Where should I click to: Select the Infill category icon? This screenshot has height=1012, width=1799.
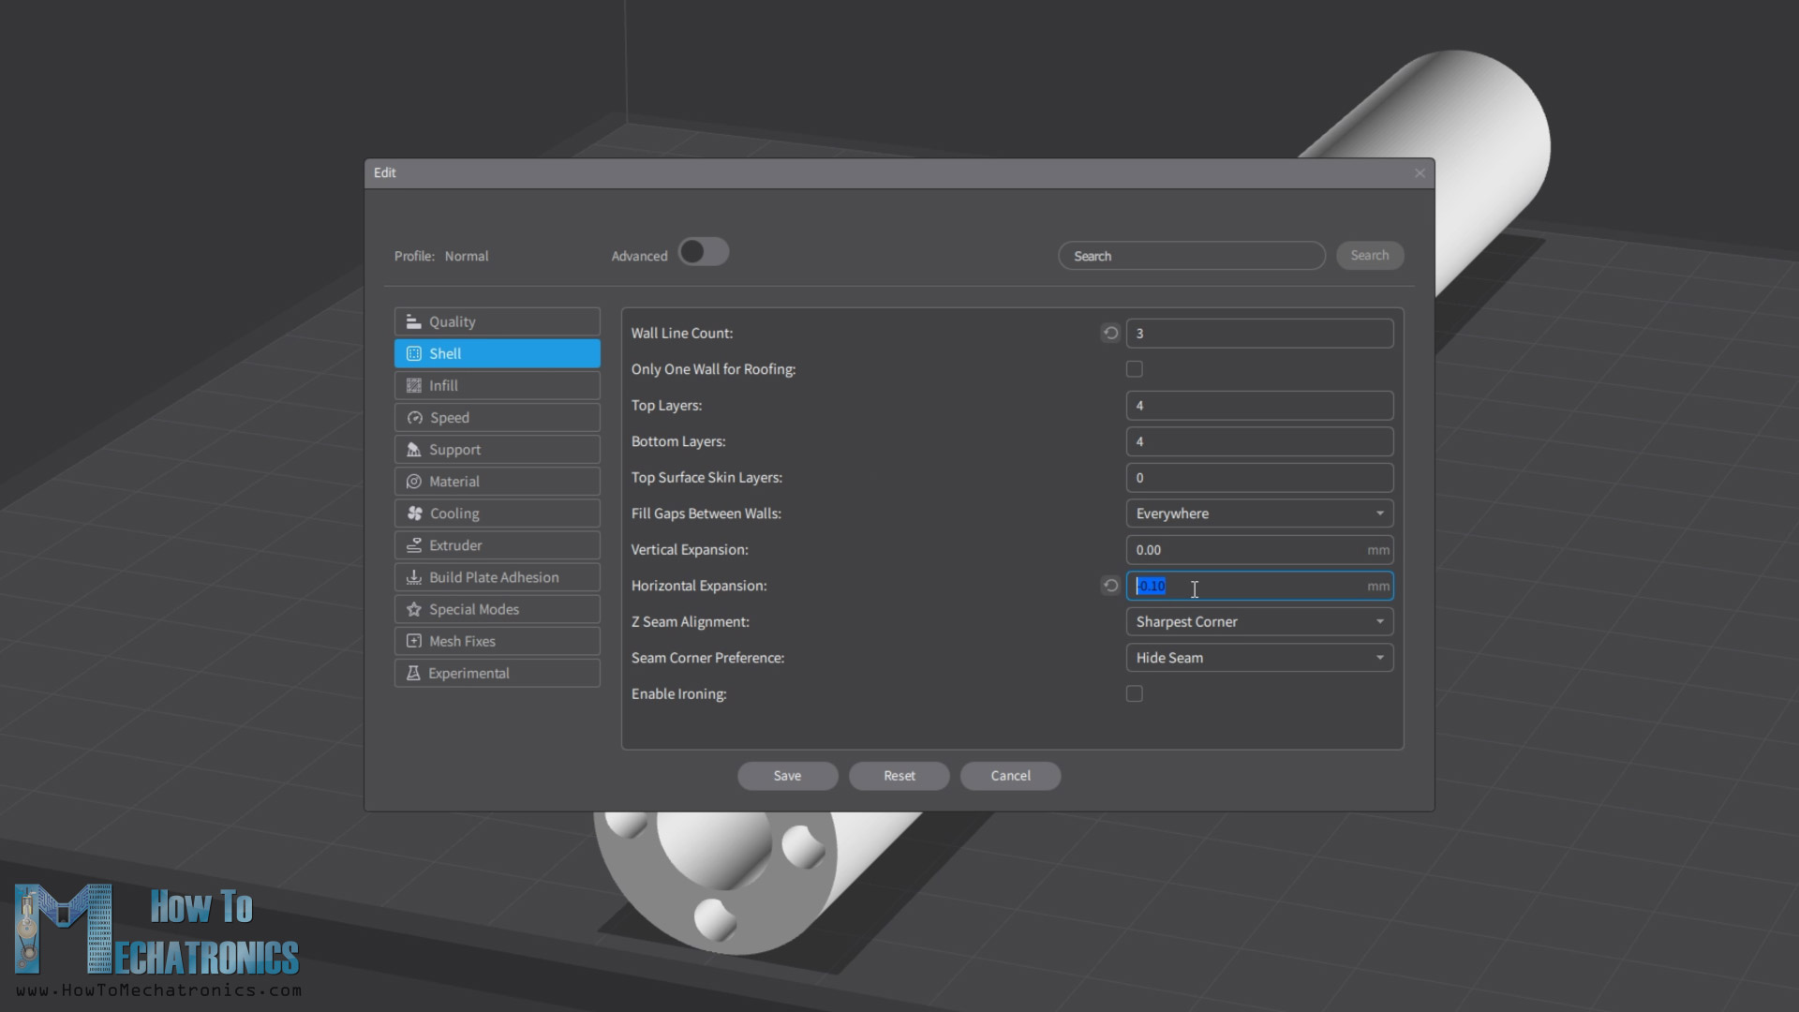413,385
